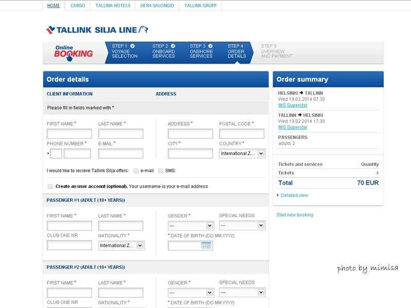Image resolution: width=411 pixels, height=308 pixels.
Task: Open client Country dropdown
Action: coord(242,153)
